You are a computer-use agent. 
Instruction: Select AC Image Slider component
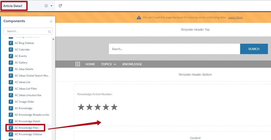click(x=24, y=102)
